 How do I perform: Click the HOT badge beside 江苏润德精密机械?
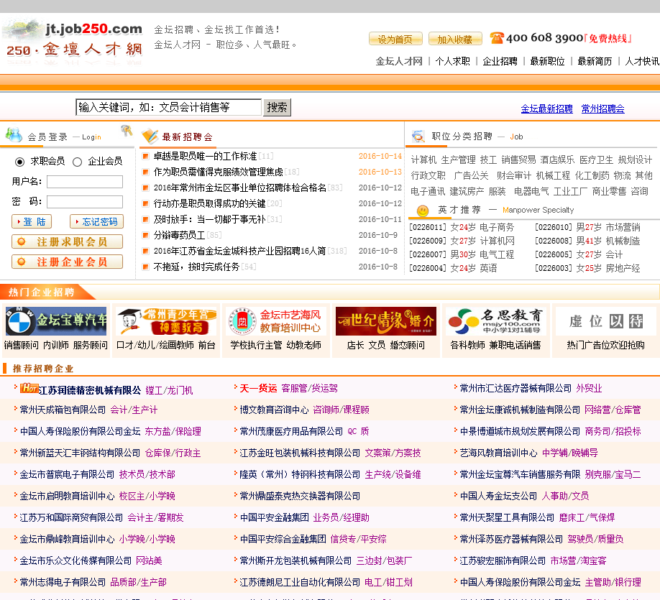tap(29, 388)
